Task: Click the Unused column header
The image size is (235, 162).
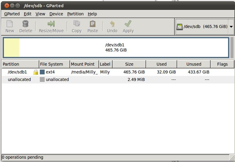Action: point(194,64)
